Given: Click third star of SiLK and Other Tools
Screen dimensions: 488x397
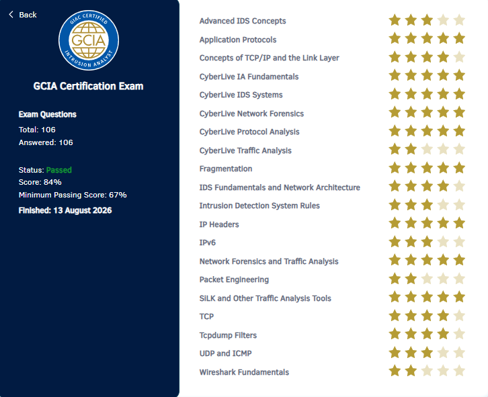Looking at the screenshot, I should click(x=427, y=297).
